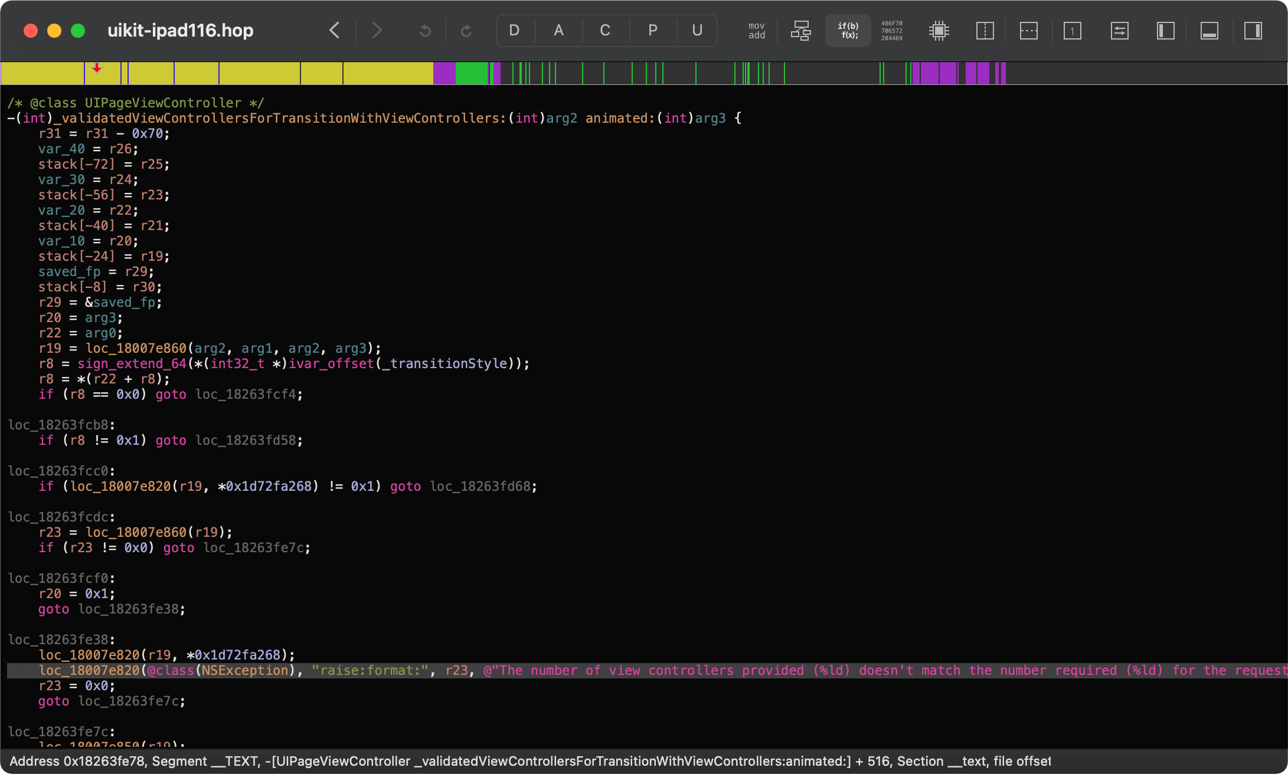Click the CPU processor icon in toolbar
The width and height of the screenshot is (1288, 774).
tap(939, 31)
